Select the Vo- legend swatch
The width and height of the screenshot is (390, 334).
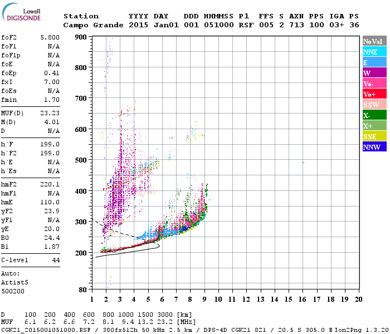pos(374,83)
